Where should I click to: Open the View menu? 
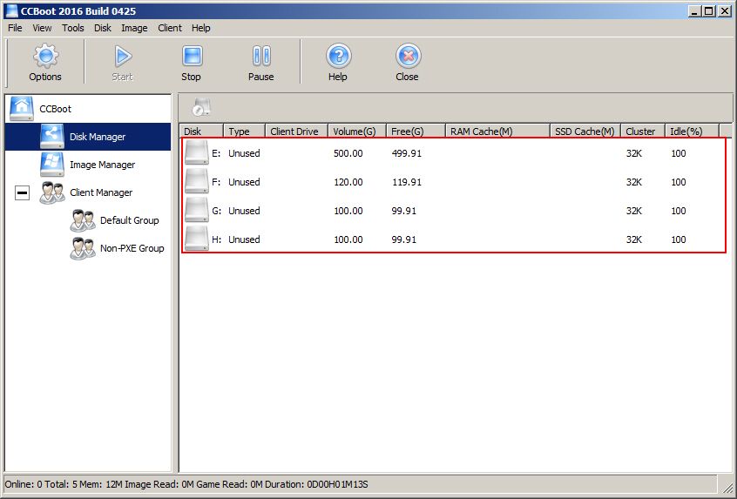[42, 28]
